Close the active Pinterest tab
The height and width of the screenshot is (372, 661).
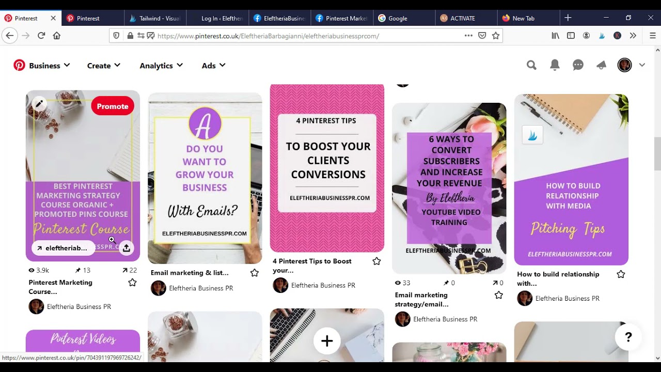53,18
